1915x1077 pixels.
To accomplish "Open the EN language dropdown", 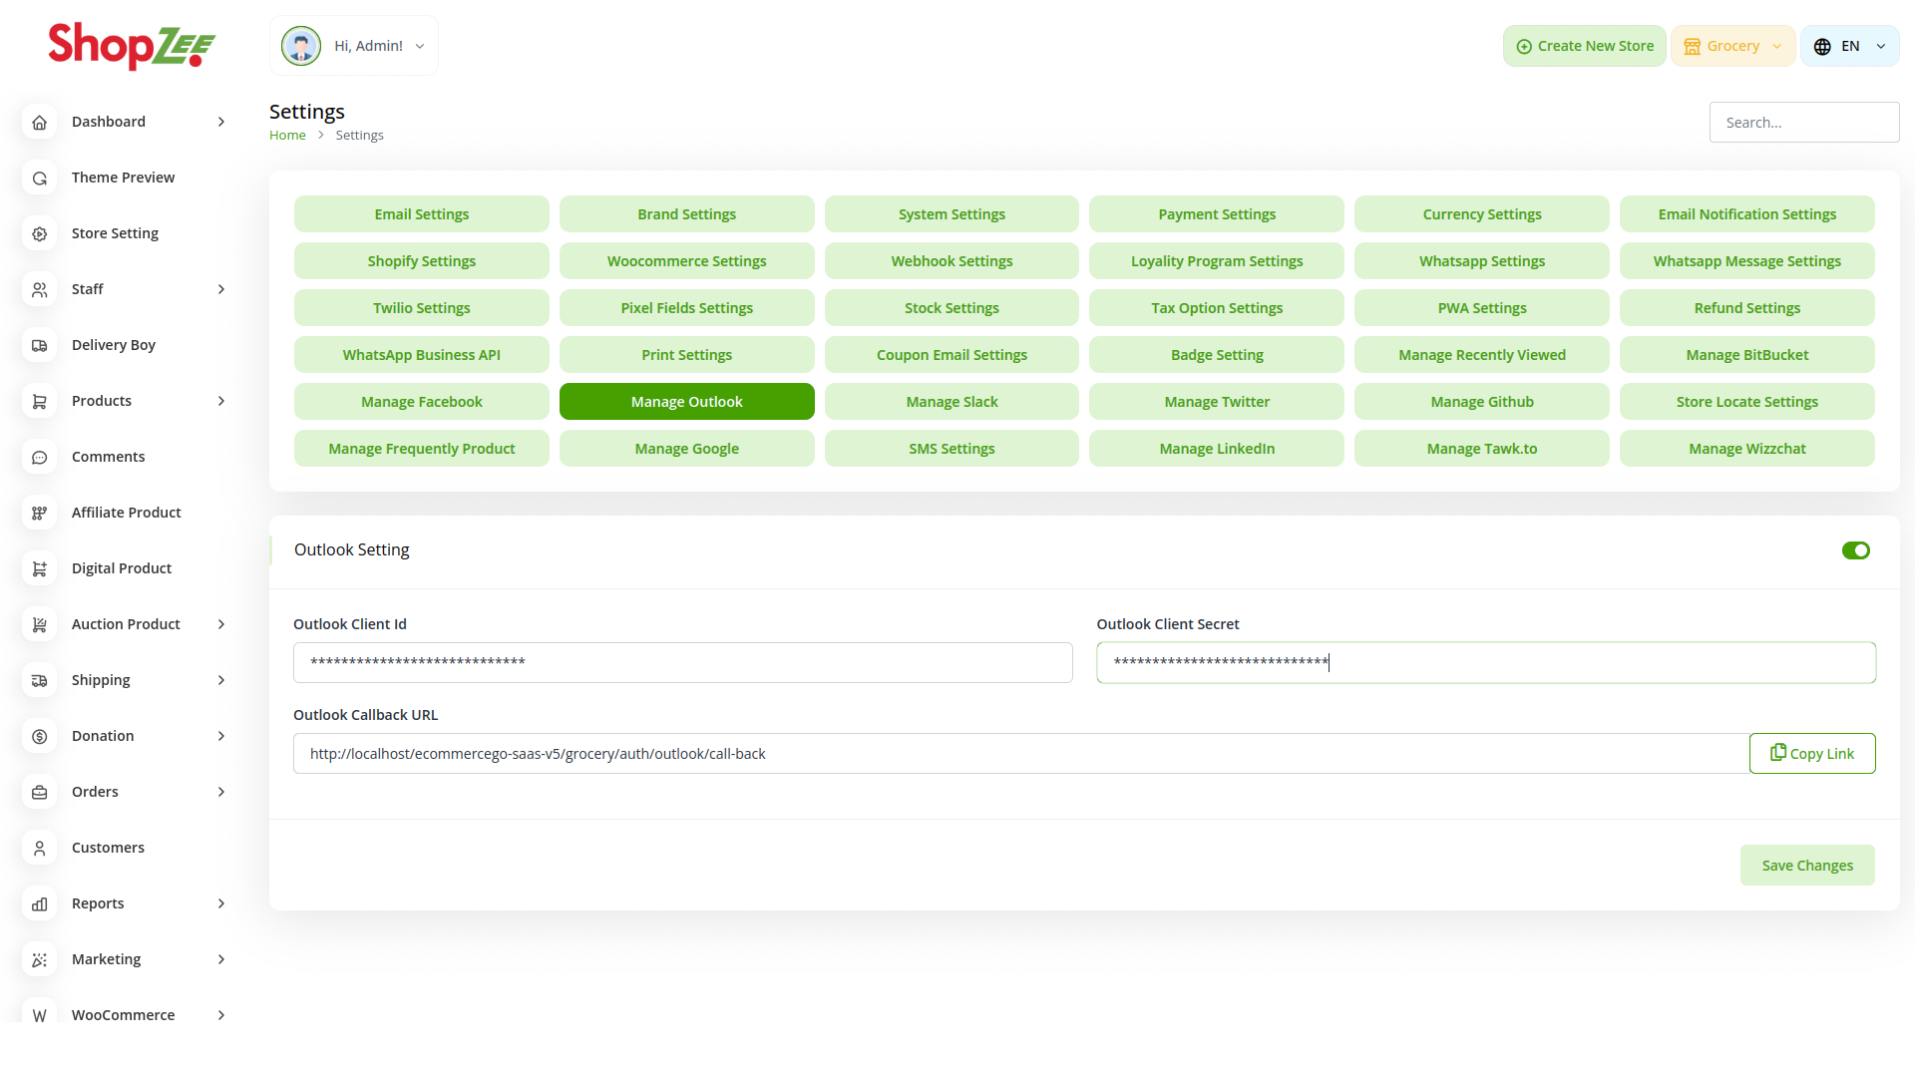I will click(x=1849, y=46).
